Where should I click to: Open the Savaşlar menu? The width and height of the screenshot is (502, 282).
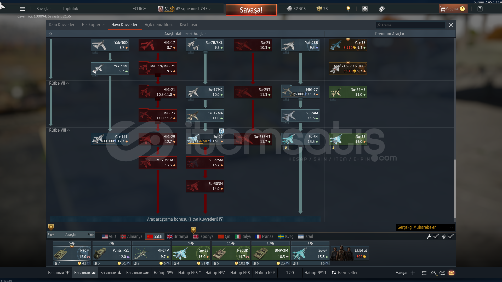(44, 9)
